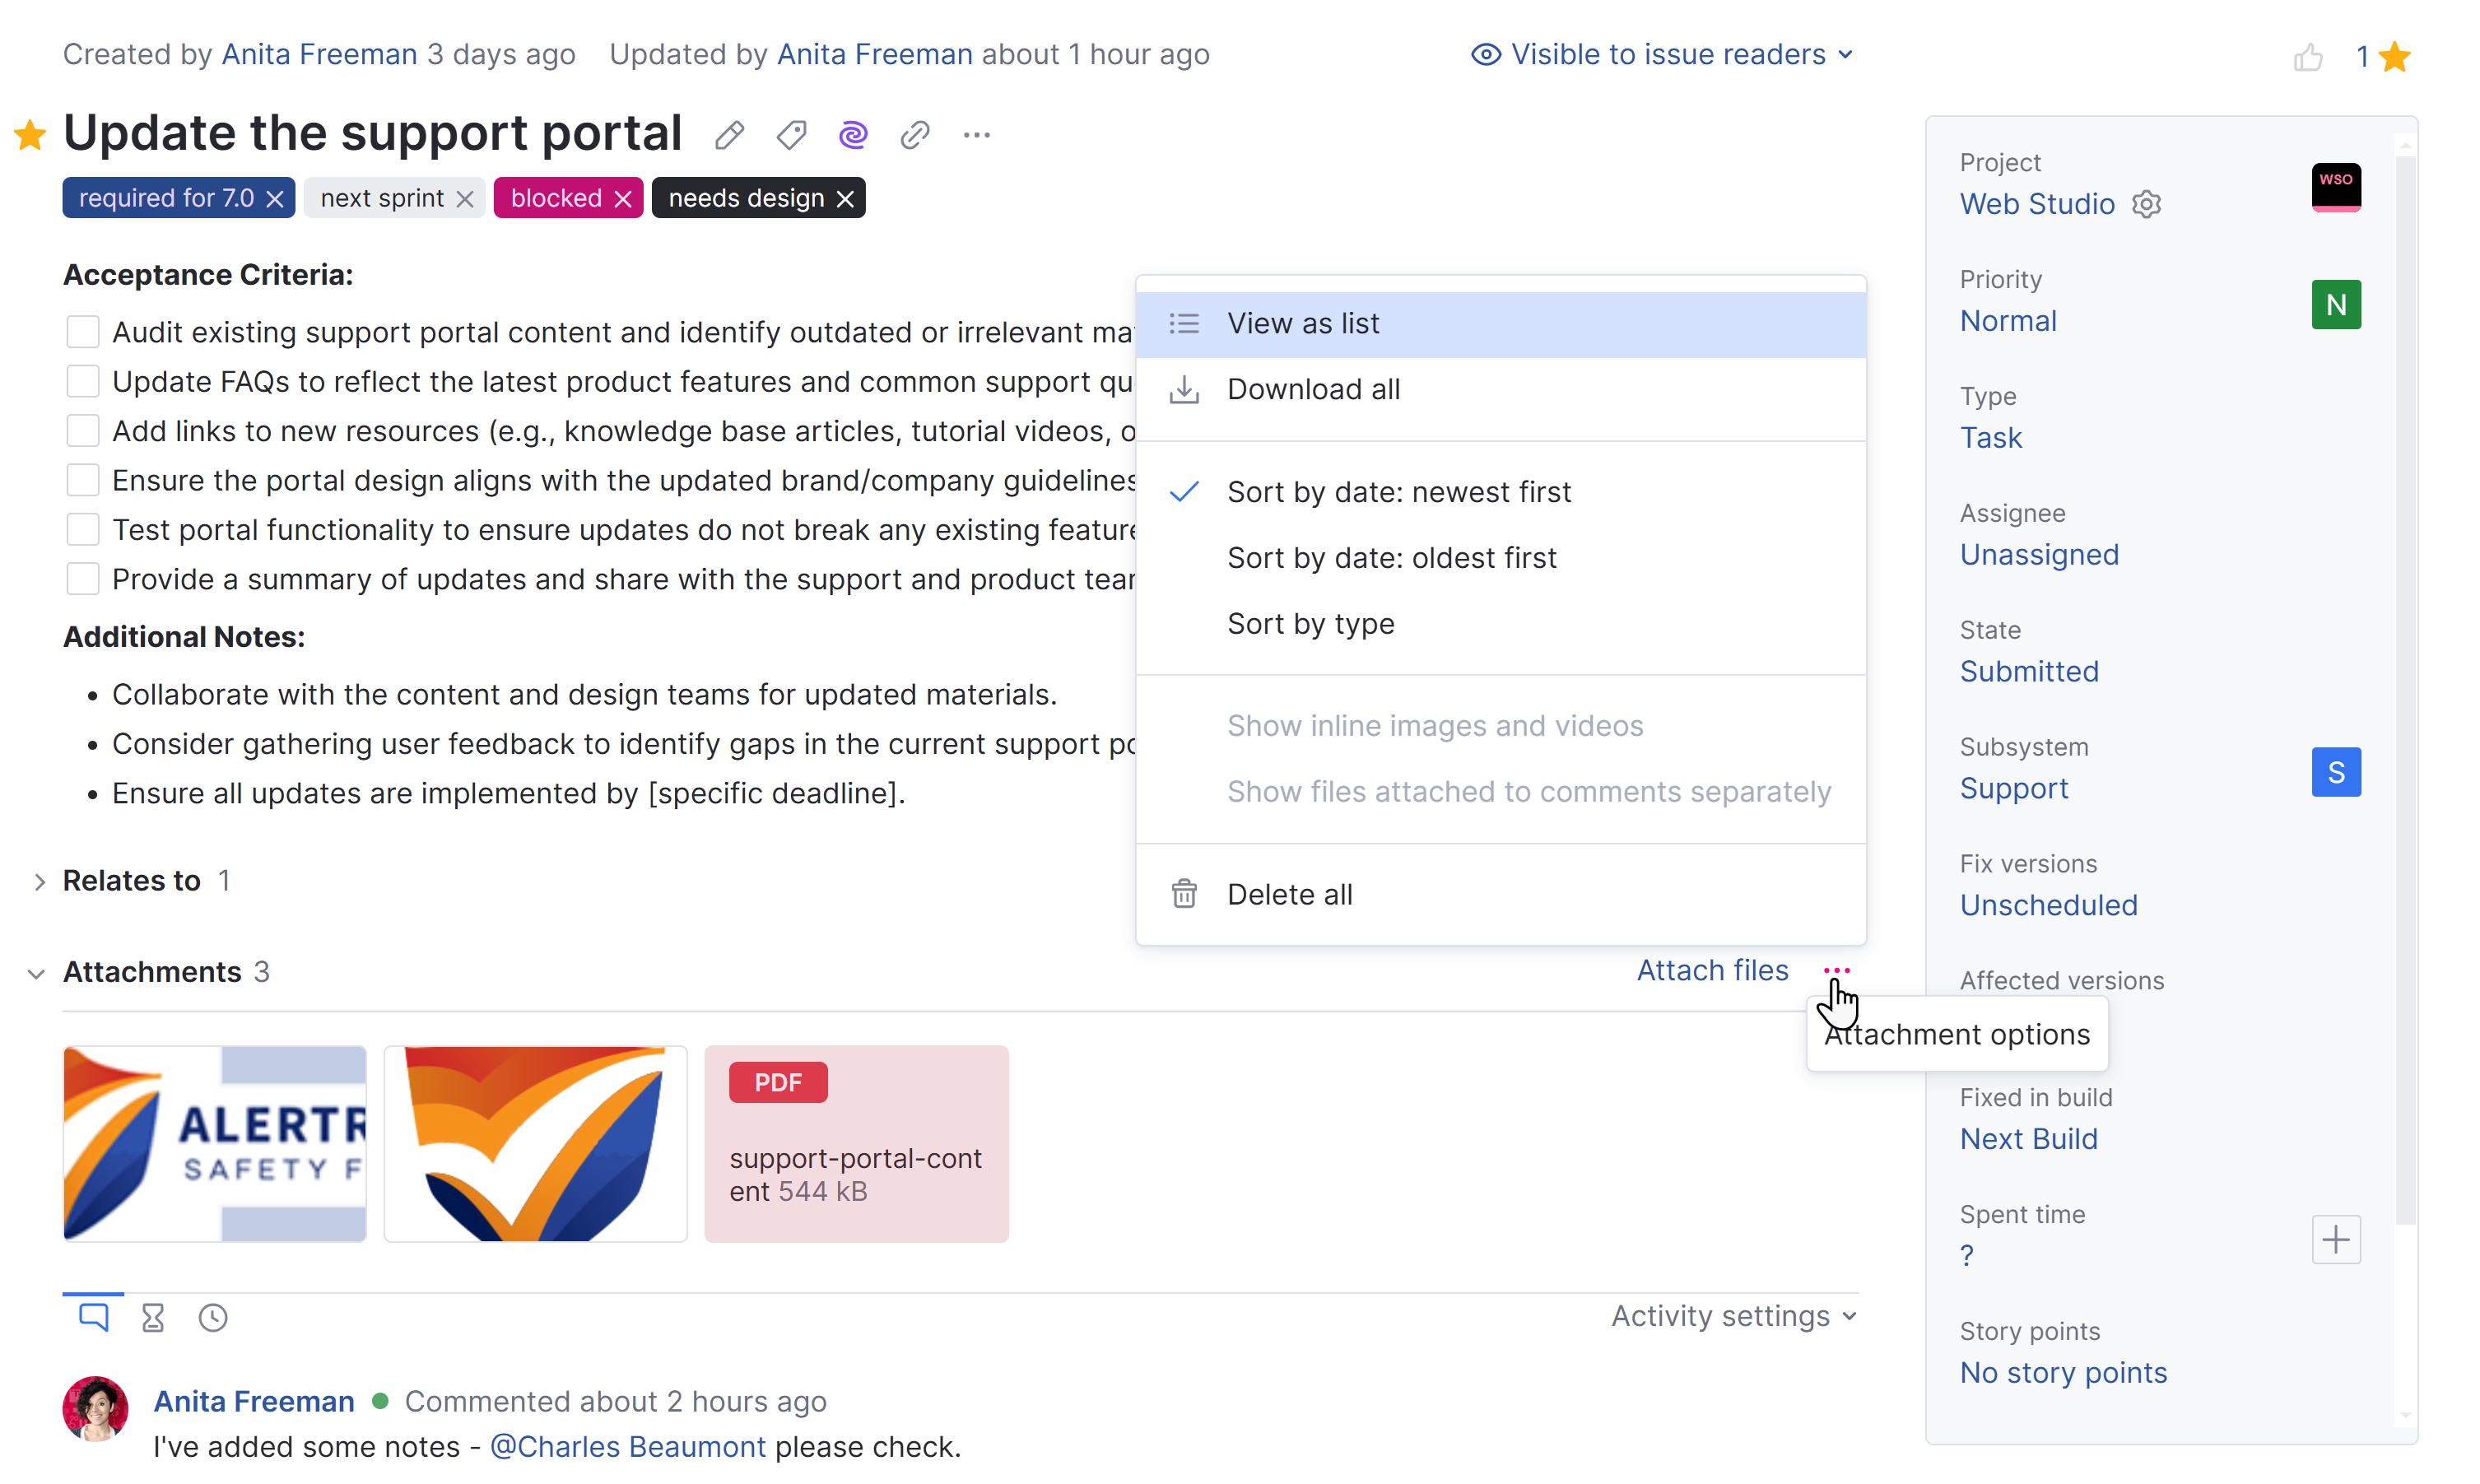Remove the blocked tag

coord(623,199)
